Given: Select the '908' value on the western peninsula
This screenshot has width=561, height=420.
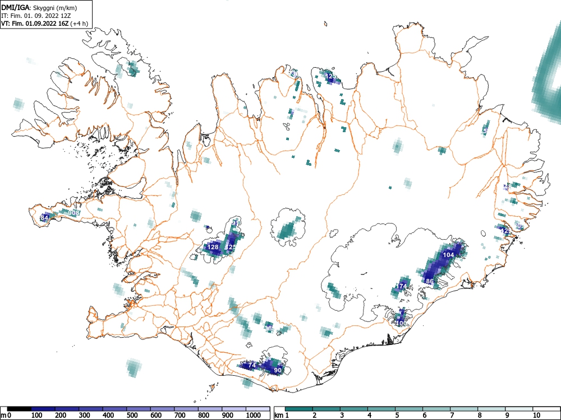Looking at the screenshot, I should point(73,213).
